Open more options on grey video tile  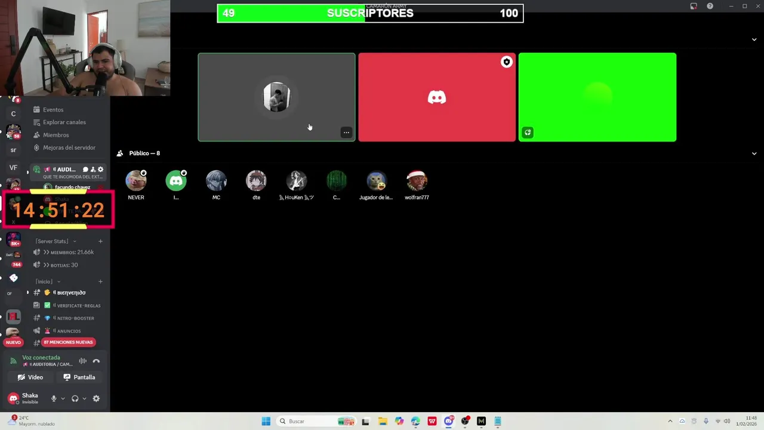346,133
